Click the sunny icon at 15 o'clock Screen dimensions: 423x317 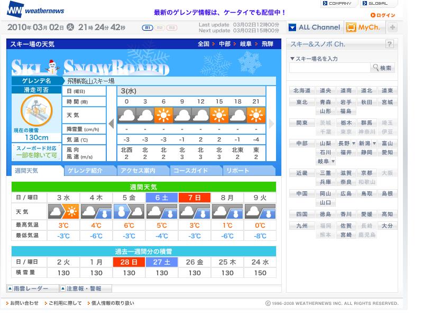click(219, 115)
